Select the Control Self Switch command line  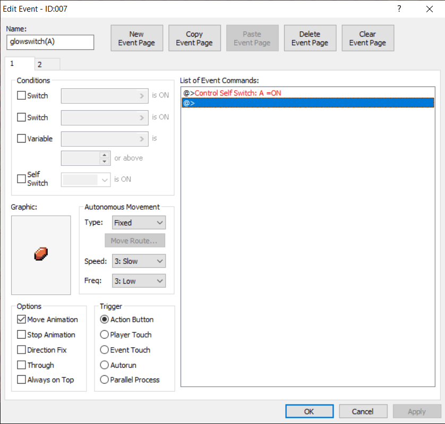[238, 93]
